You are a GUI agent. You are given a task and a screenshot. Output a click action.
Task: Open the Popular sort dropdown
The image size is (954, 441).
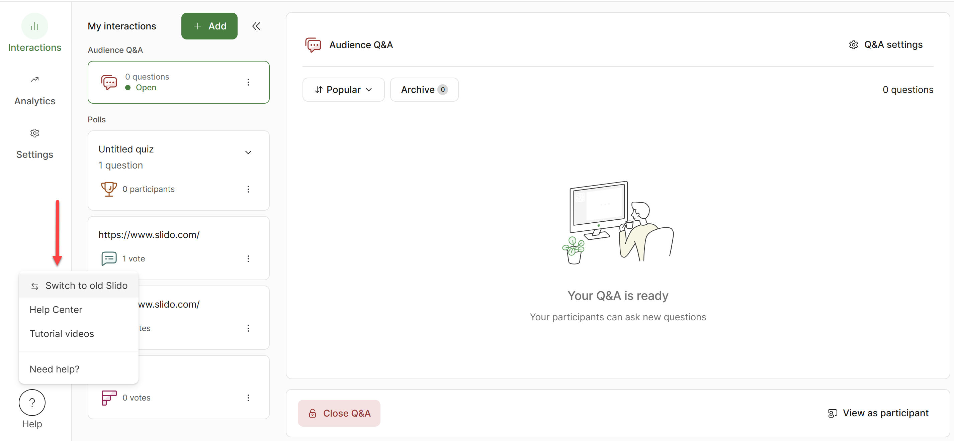343,90
